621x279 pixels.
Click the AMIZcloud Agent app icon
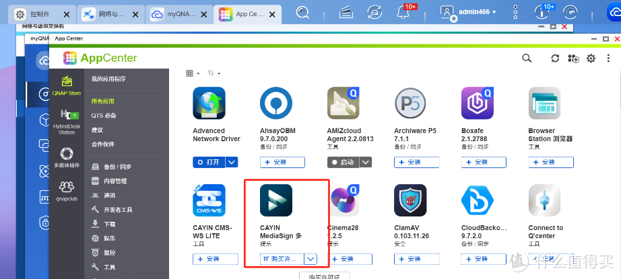pos(344,103)
